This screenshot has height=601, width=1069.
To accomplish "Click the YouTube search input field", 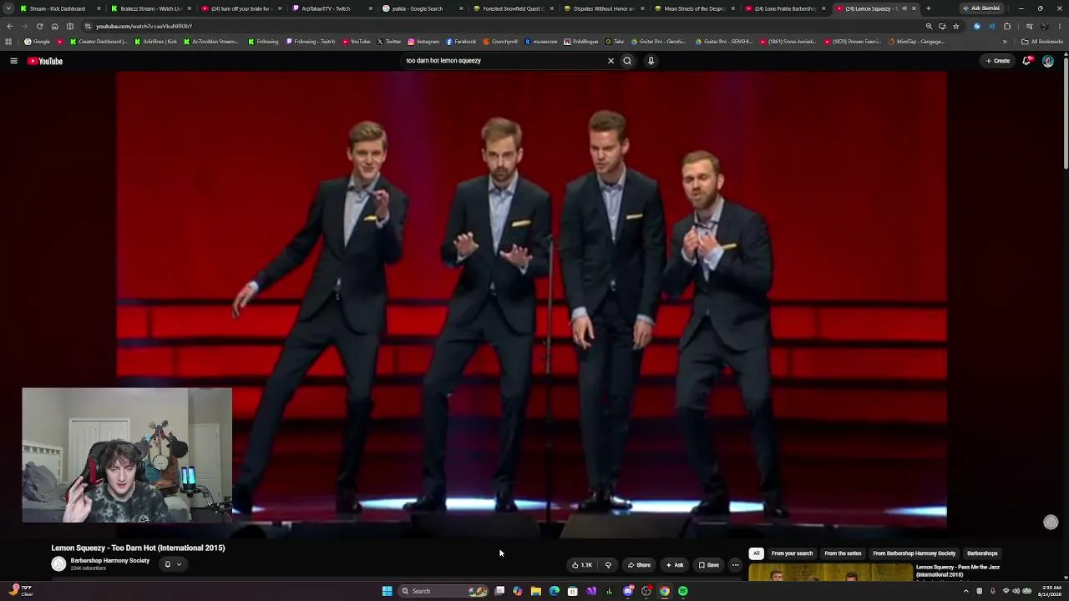I will pyautogui.click(x=501, y=61).
